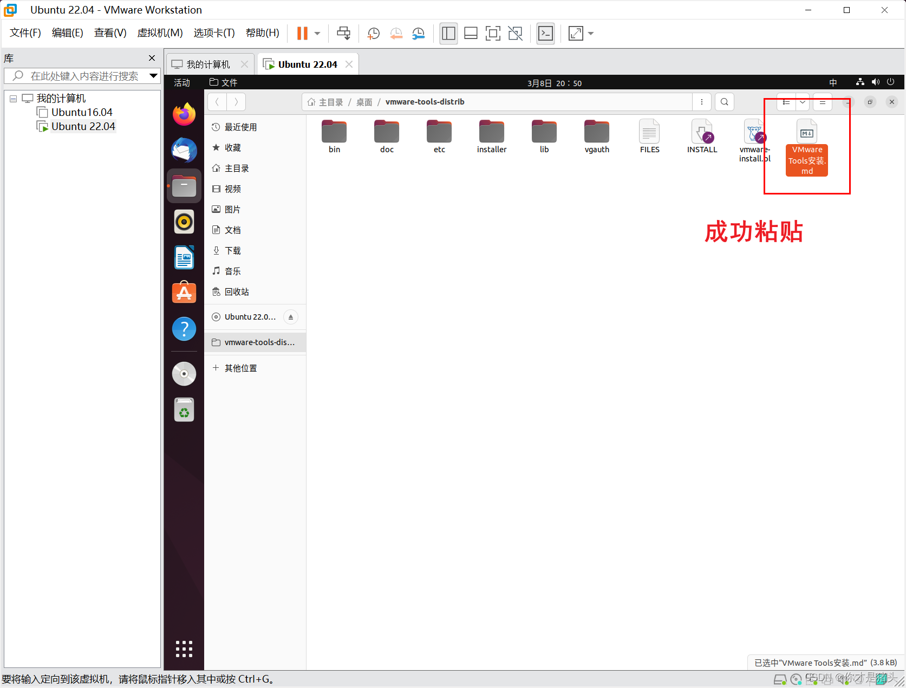Switch to Unity mode
The width and height of the screenshot is (906, 688).
516,34
